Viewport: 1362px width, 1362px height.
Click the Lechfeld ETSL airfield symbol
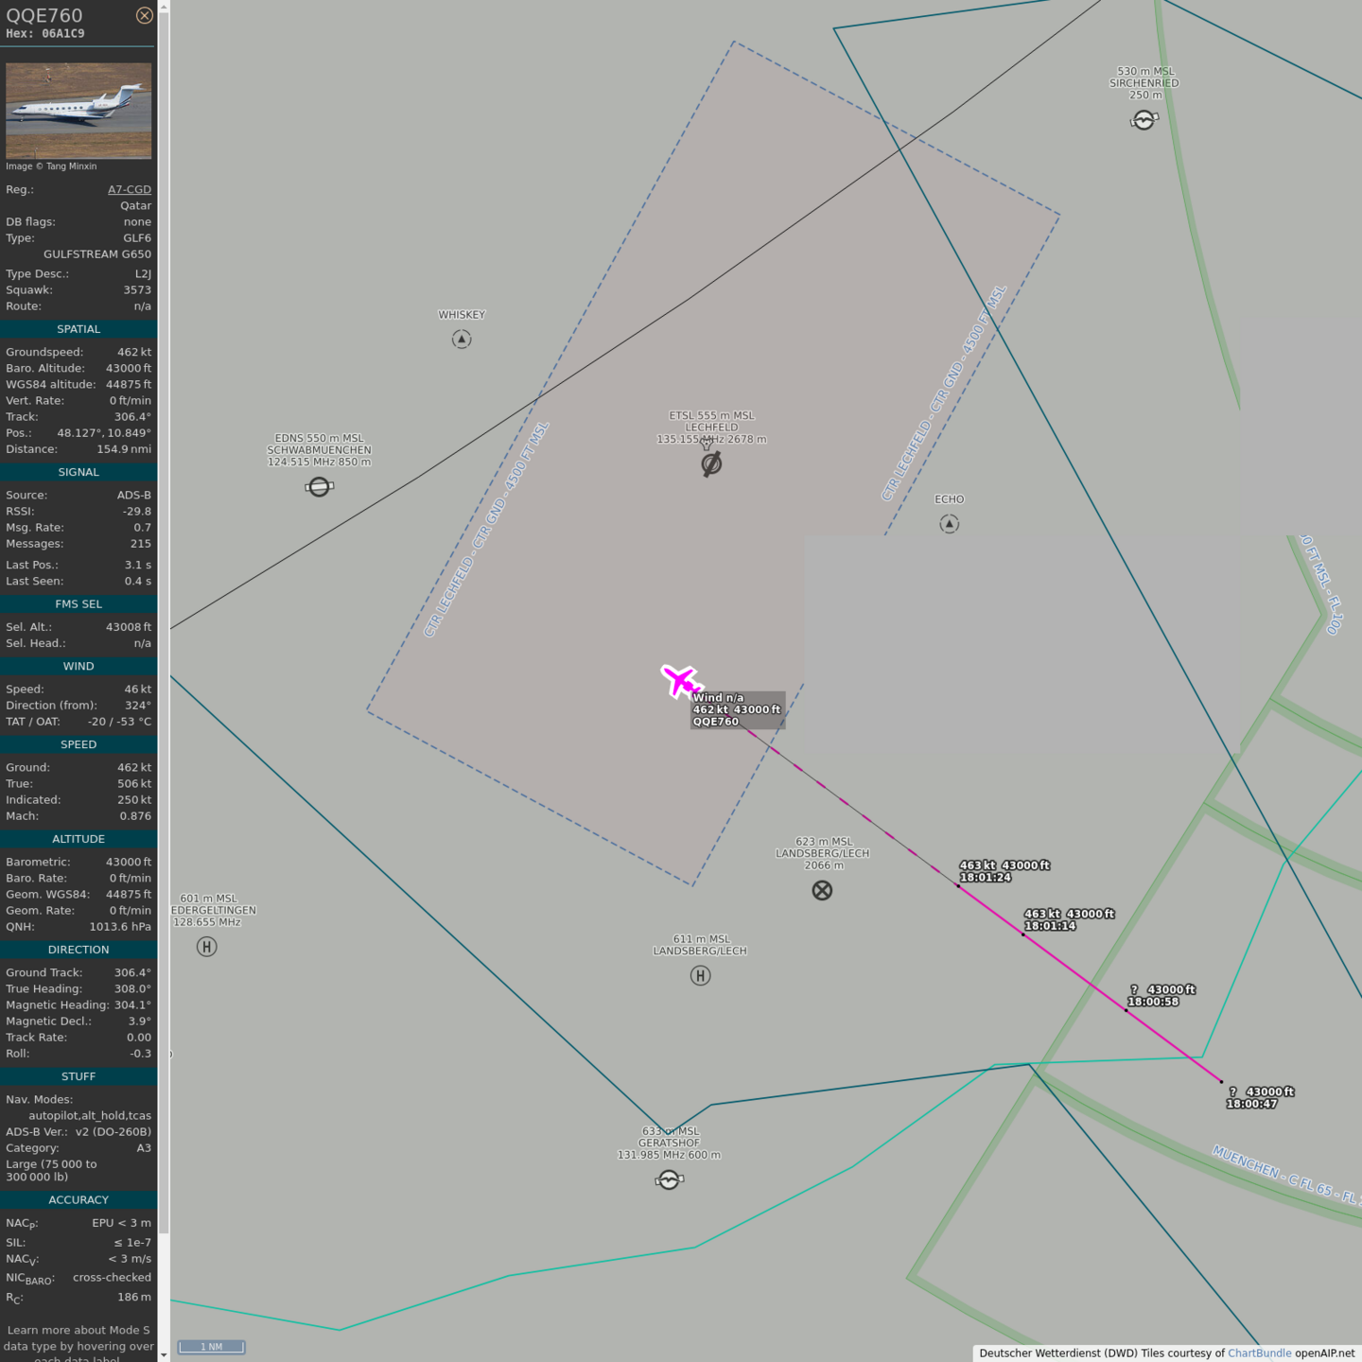point(711,463)
